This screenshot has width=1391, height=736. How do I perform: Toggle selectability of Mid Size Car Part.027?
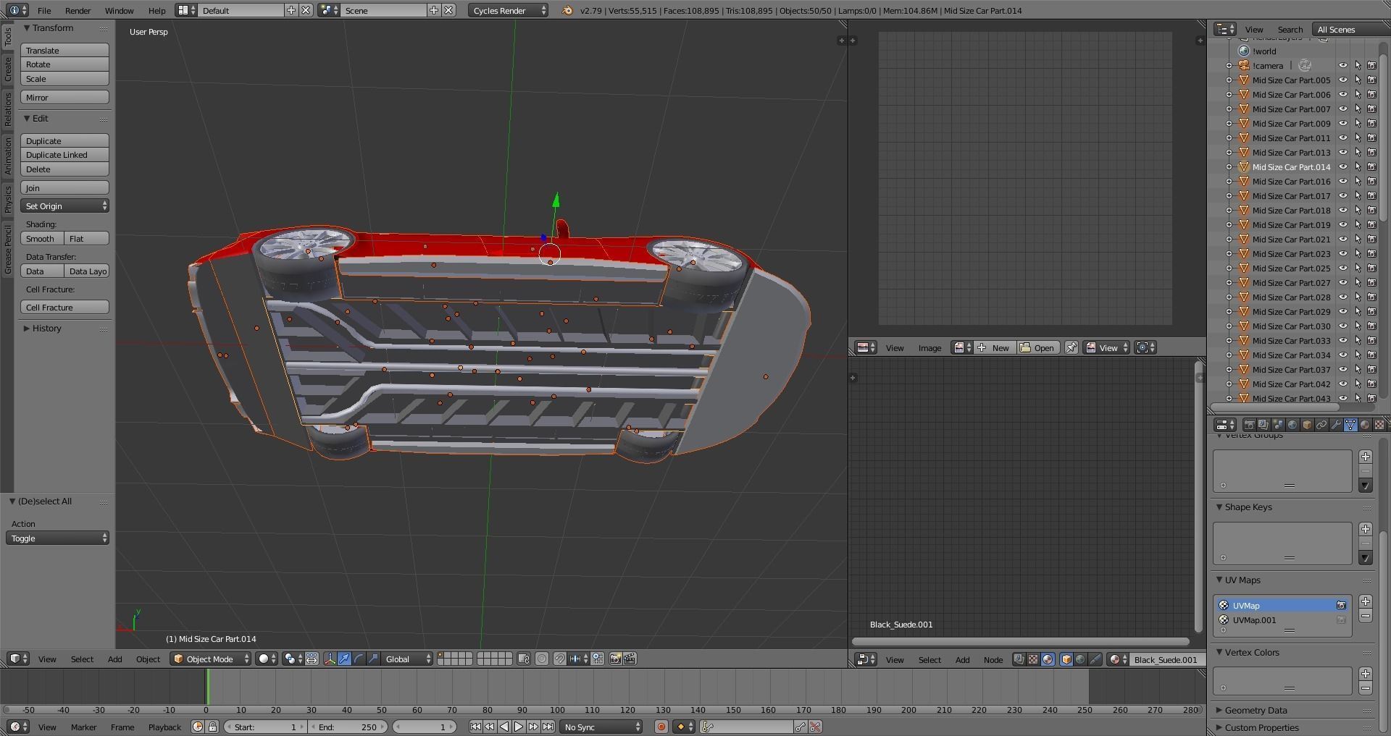point(1358,283)
